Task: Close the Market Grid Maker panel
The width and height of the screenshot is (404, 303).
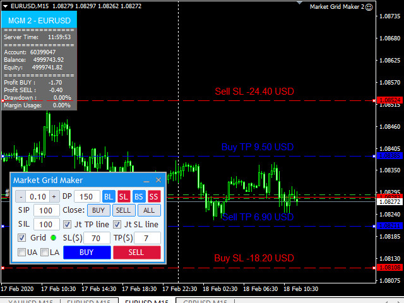Action: 158,180
